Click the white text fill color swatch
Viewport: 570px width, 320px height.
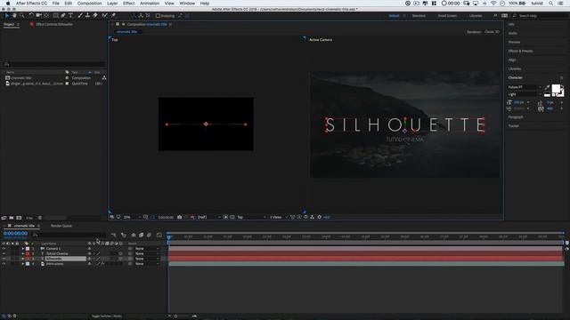tap(556, 89)
